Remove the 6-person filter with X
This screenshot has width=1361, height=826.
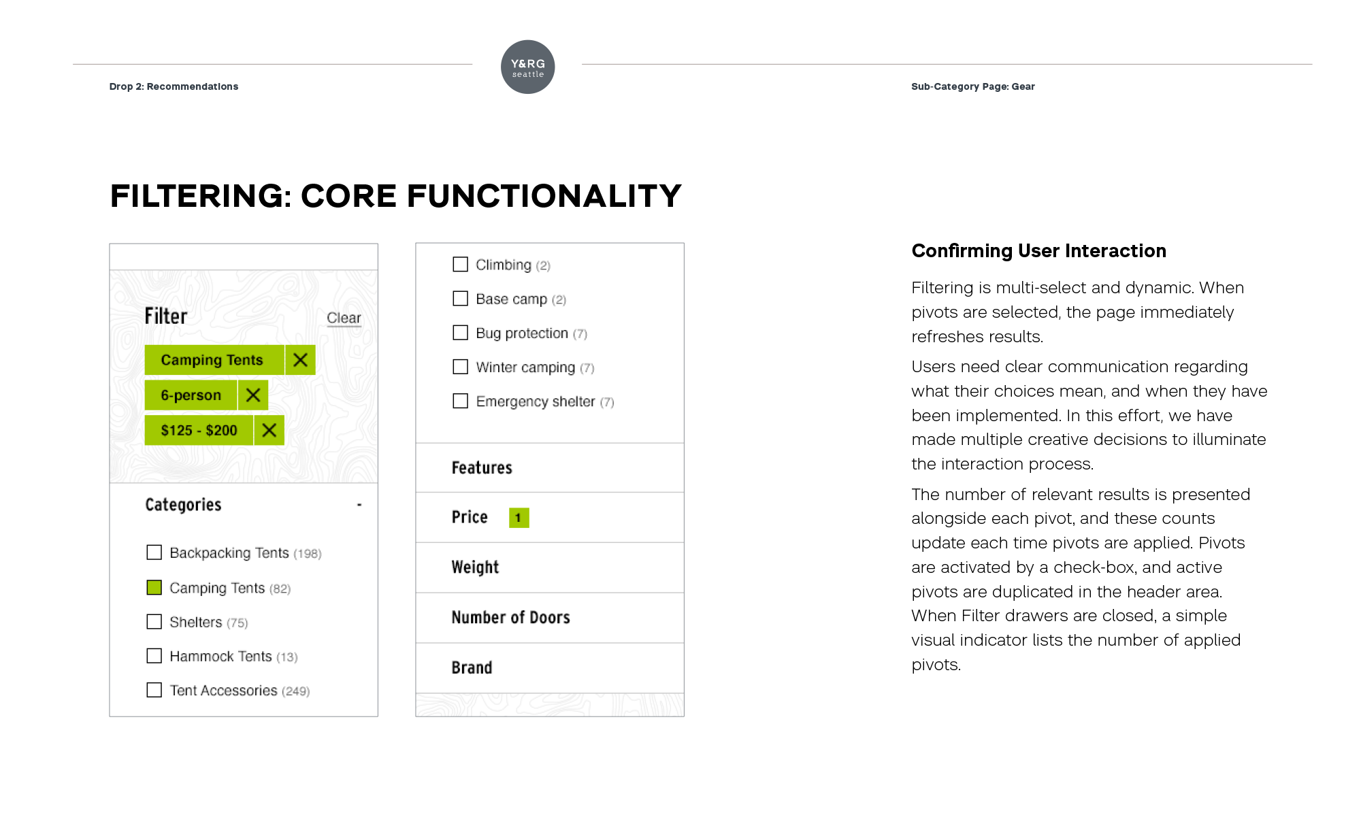click(x=253, y=395)
